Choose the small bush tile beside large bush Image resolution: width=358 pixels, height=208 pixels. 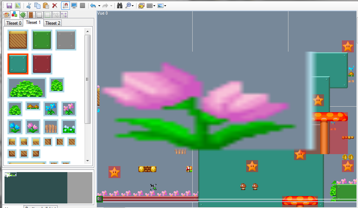56,85
